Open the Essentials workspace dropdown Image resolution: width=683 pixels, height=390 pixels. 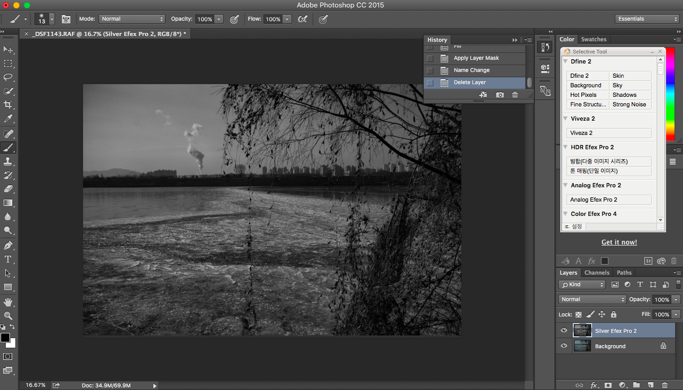(647, 19)
